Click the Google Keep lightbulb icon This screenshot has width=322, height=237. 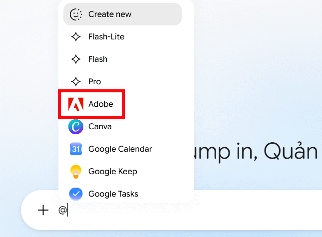point(76,172)
